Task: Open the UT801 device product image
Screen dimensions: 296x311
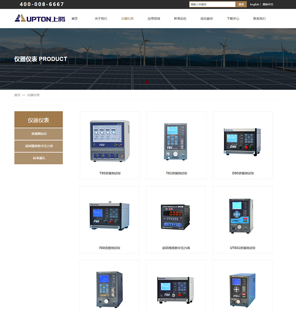Action: point(241,216)
